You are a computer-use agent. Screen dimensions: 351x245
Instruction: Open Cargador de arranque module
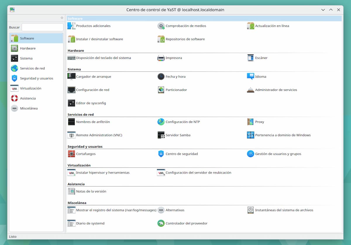tap(71, 76)
